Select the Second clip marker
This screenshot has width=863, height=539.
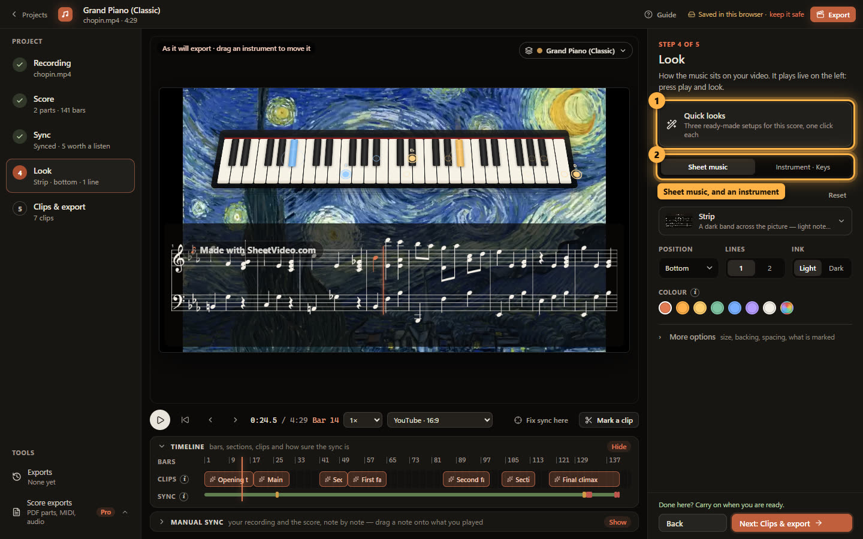pyautogui.click(x=466, y=480)
